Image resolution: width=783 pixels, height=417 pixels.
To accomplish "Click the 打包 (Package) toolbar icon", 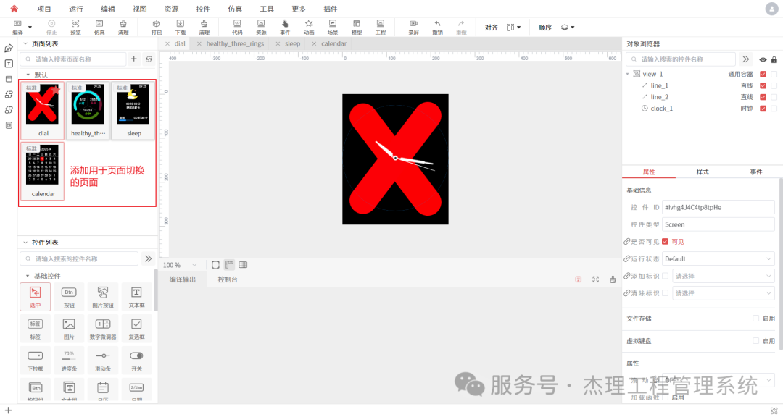I will pos(157,27).
